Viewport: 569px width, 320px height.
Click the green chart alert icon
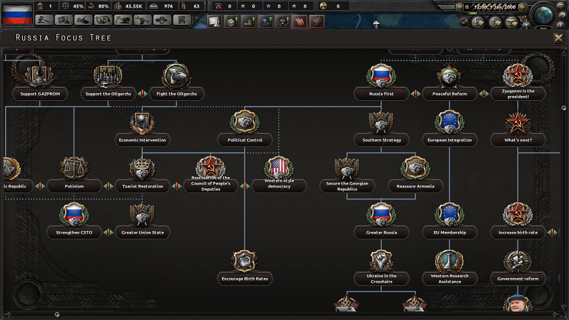pos(249,22)
